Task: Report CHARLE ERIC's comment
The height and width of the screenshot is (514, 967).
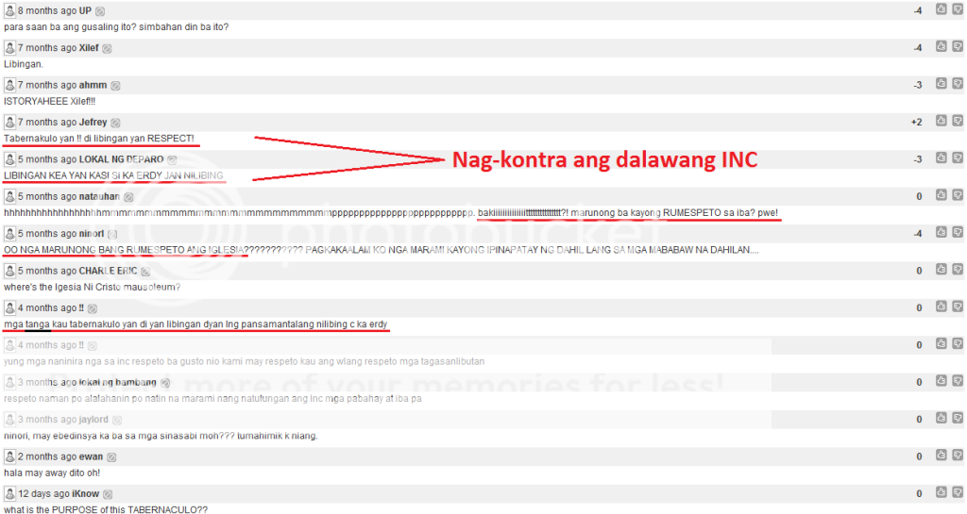Action: point(145,272)
